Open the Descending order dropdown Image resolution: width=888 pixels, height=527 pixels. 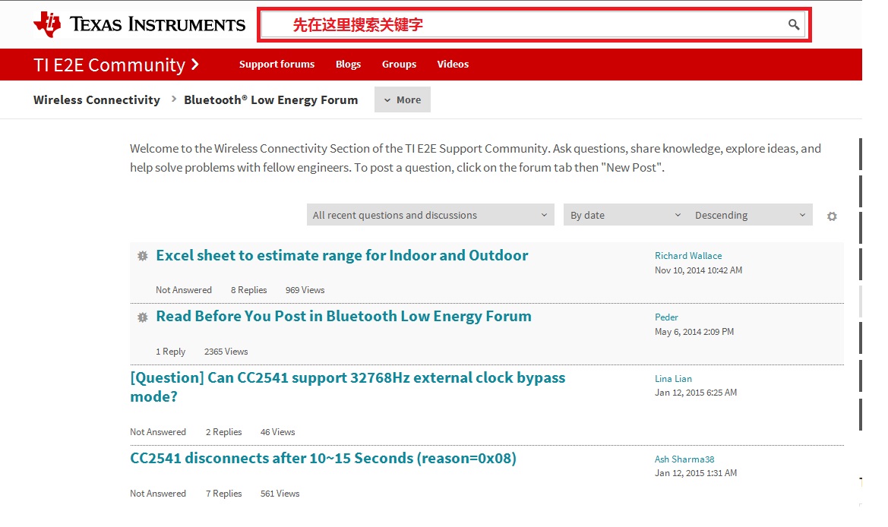(750, 215)
